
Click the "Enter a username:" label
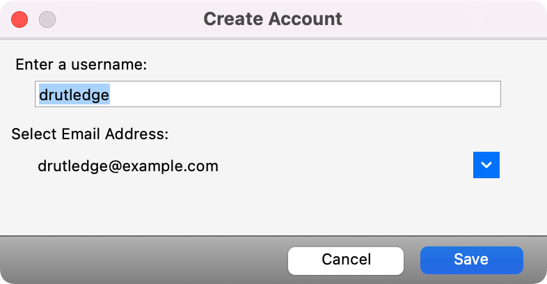click(x=81, y=65)
